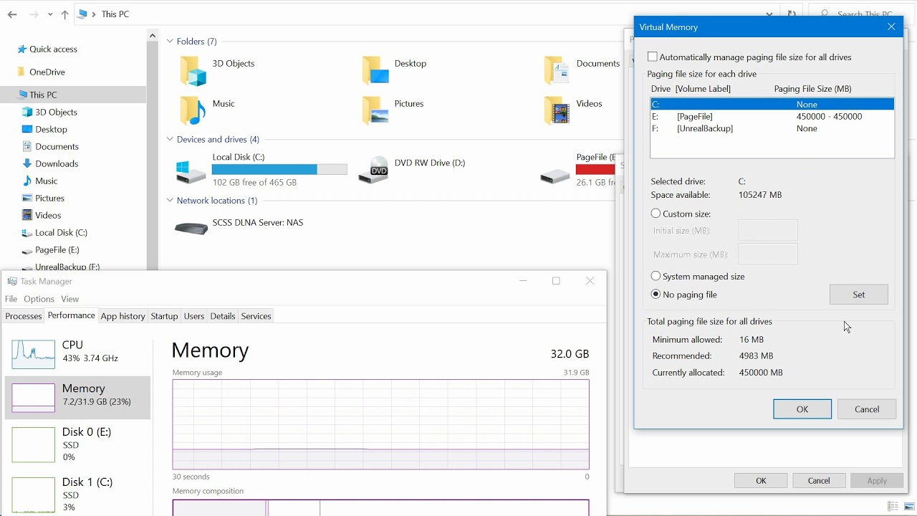Open the address bar history dropdown

tap(769, 14)
